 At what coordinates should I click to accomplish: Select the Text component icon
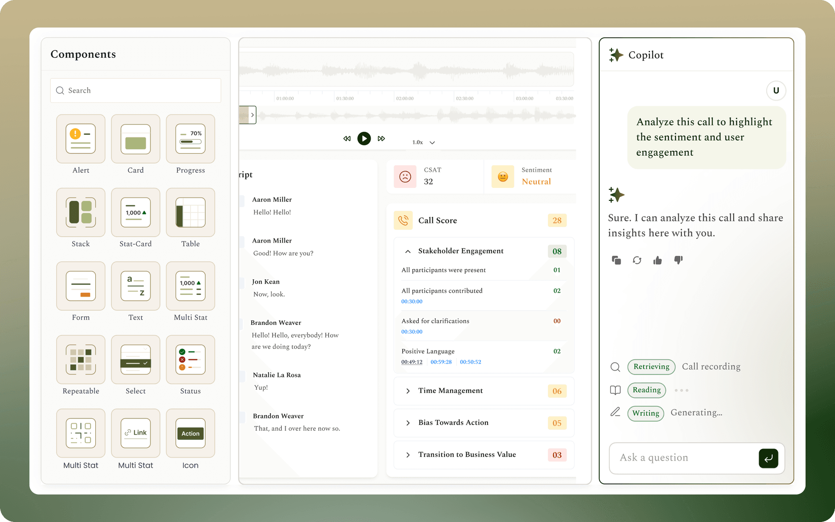[136, 286]
